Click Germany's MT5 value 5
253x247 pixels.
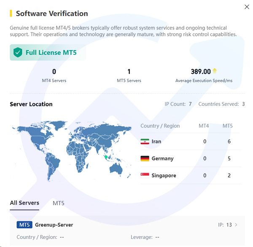click(229, 158)
